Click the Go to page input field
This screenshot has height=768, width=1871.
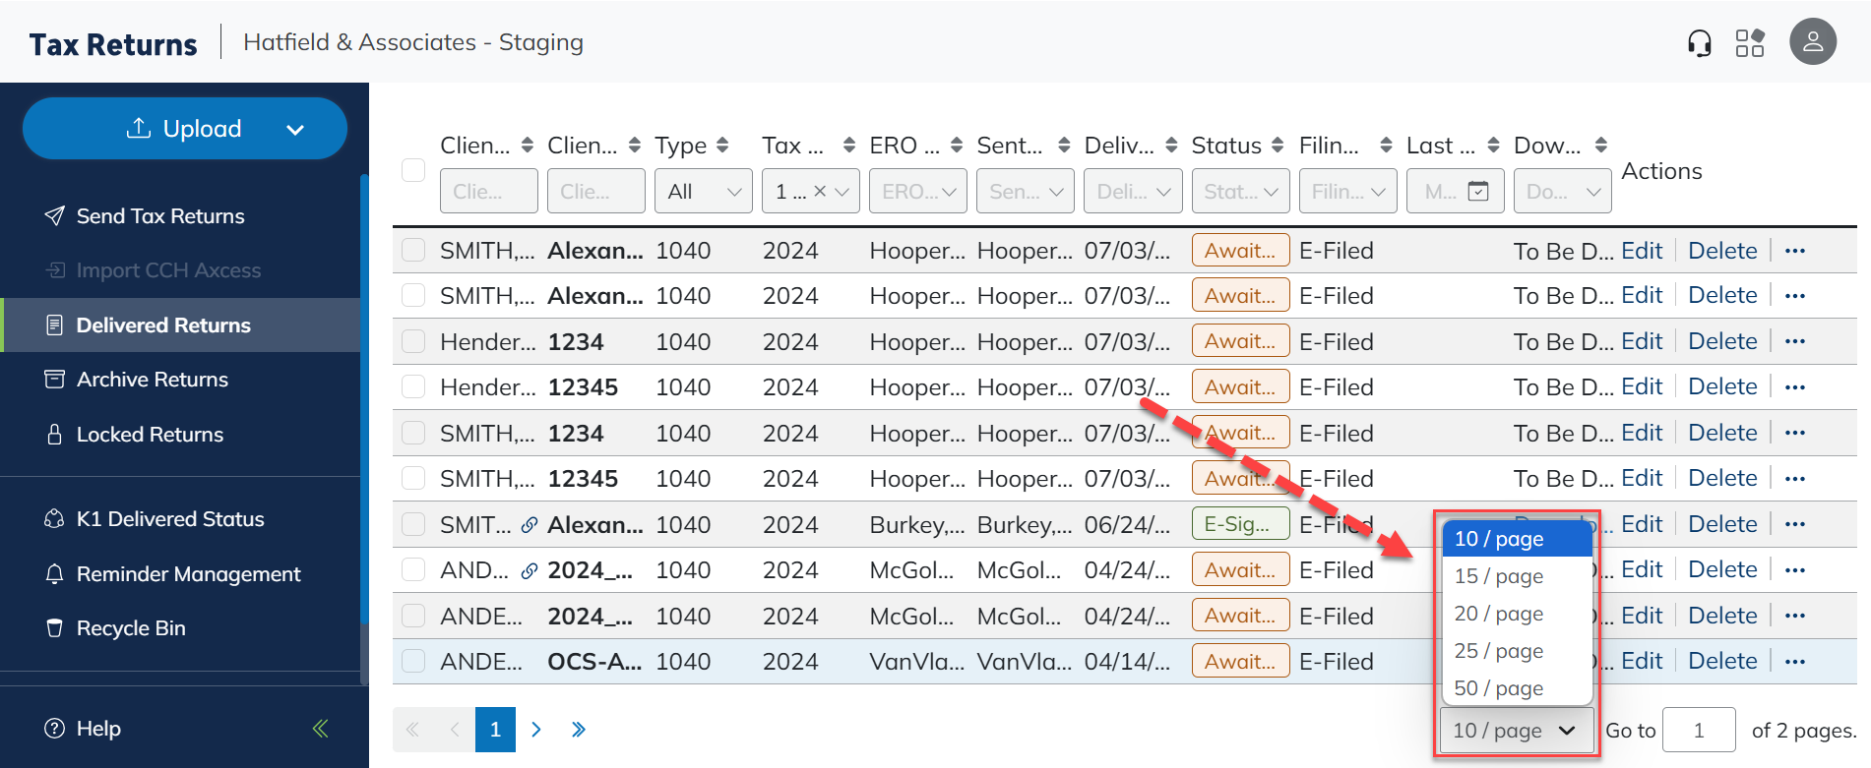(x=1698, y=731)
